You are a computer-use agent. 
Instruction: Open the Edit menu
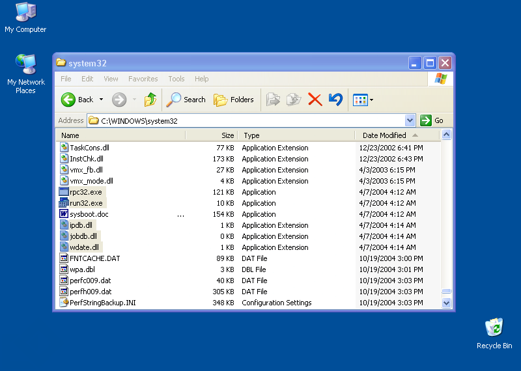click(87, 79)
